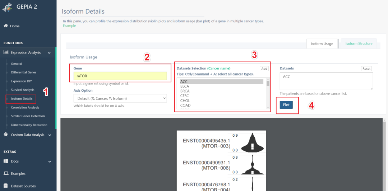This screenshot has width=388, height=191.
Task: Open the General expression page
Action: 16,64
